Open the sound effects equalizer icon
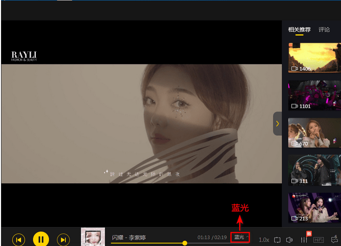The image size is (341, 246). 304,239
